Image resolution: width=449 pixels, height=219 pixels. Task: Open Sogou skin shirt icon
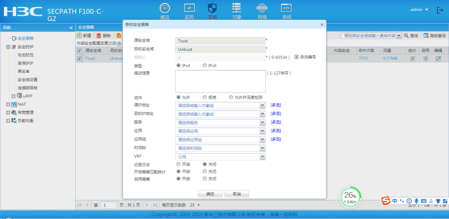coord(438,201)
